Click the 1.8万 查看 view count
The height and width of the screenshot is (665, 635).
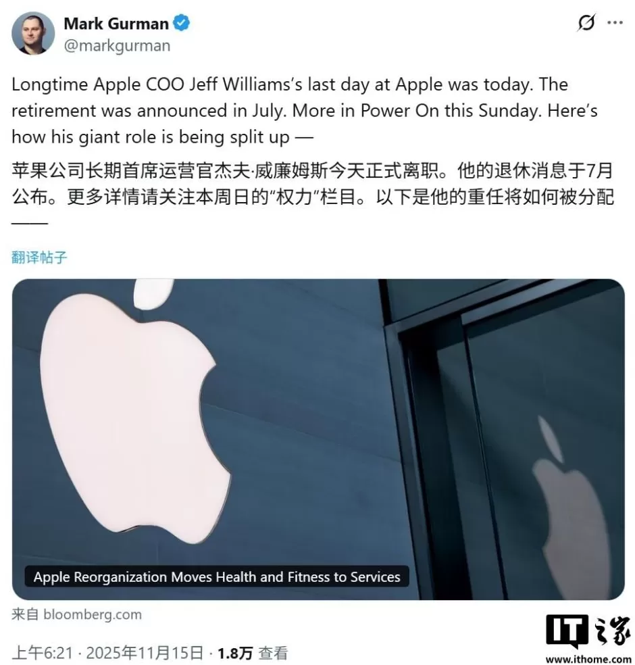253,653
